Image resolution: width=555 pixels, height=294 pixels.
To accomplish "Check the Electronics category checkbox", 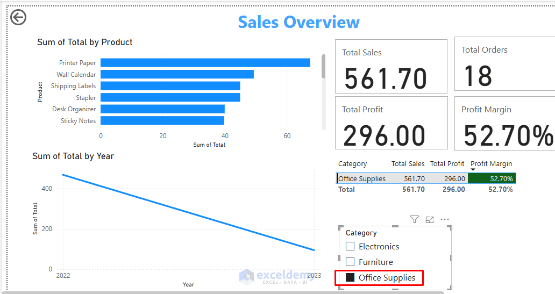I will tap(350, 246).
